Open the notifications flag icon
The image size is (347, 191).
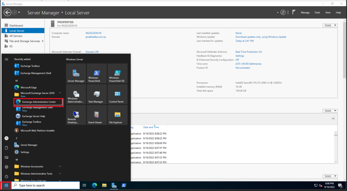click(294, 12)
